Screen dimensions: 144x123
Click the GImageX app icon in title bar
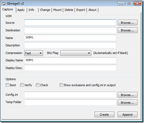click(3, 3)
